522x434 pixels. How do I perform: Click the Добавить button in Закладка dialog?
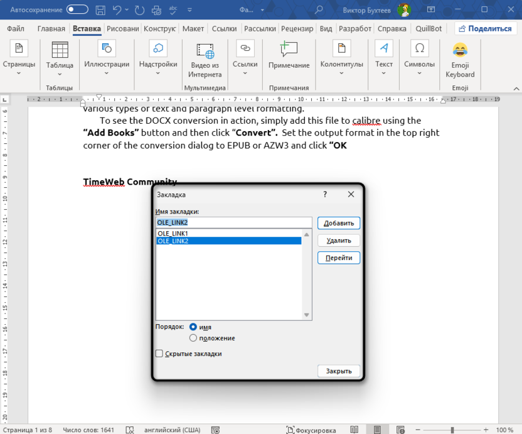(338, 222)
